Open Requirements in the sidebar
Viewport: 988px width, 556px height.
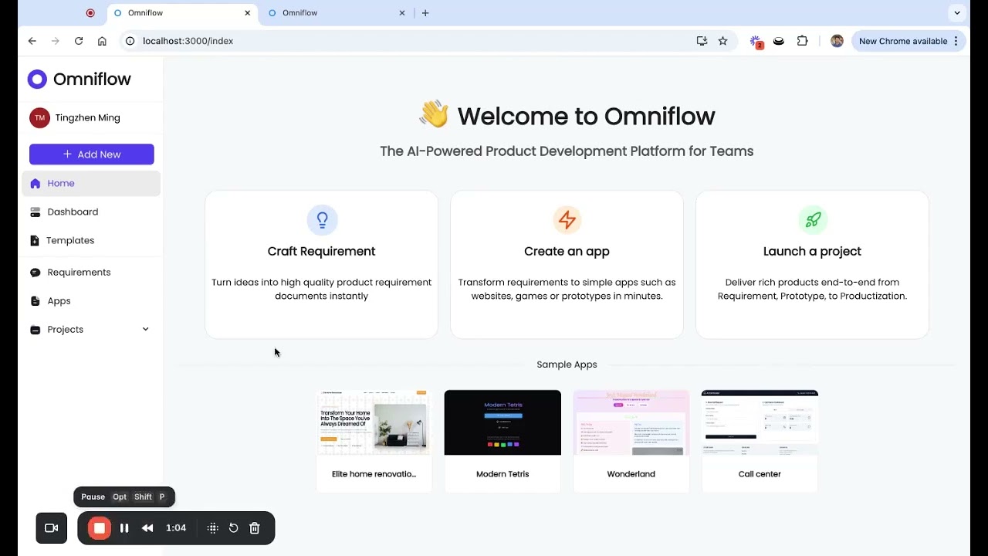coord(91,272)
